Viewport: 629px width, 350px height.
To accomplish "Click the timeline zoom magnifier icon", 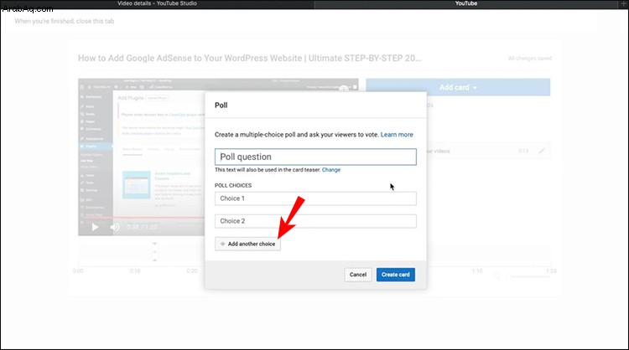I will [497, 276].
